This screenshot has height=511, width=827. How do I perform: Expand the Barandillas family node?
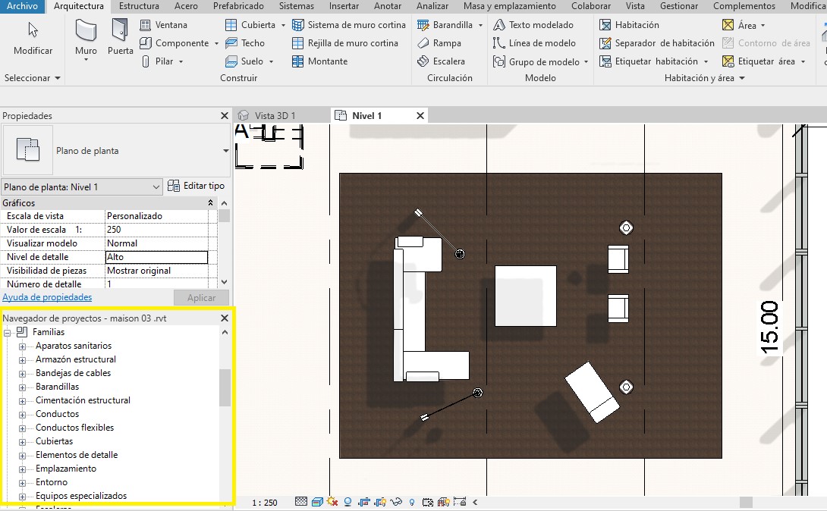(22, 387)
